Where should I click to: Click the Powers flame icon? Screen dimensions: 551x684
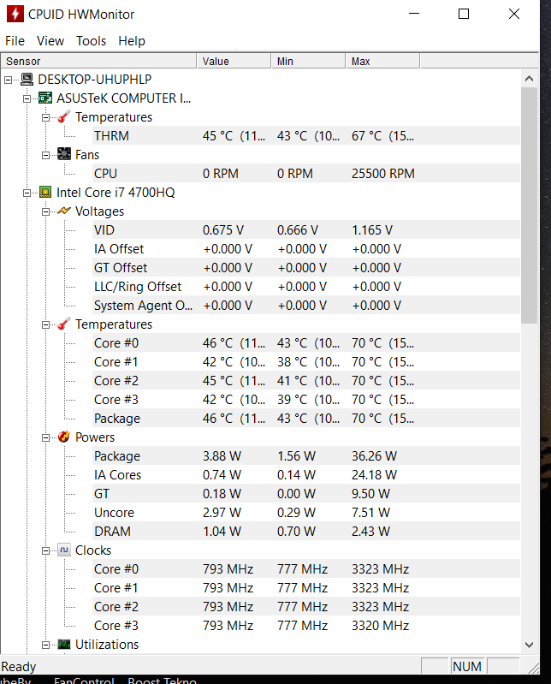64,437
